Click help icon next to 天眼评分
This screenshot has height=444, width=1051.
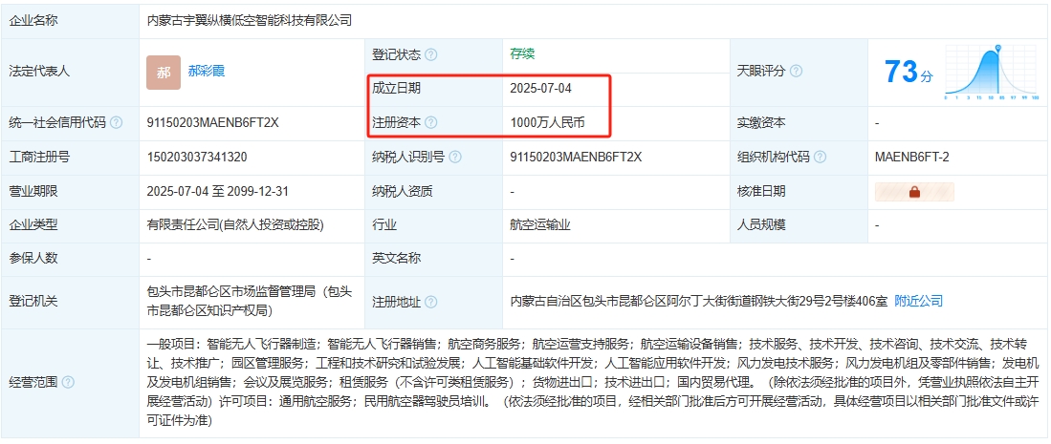pyautogui.click(x=796, y=71)
